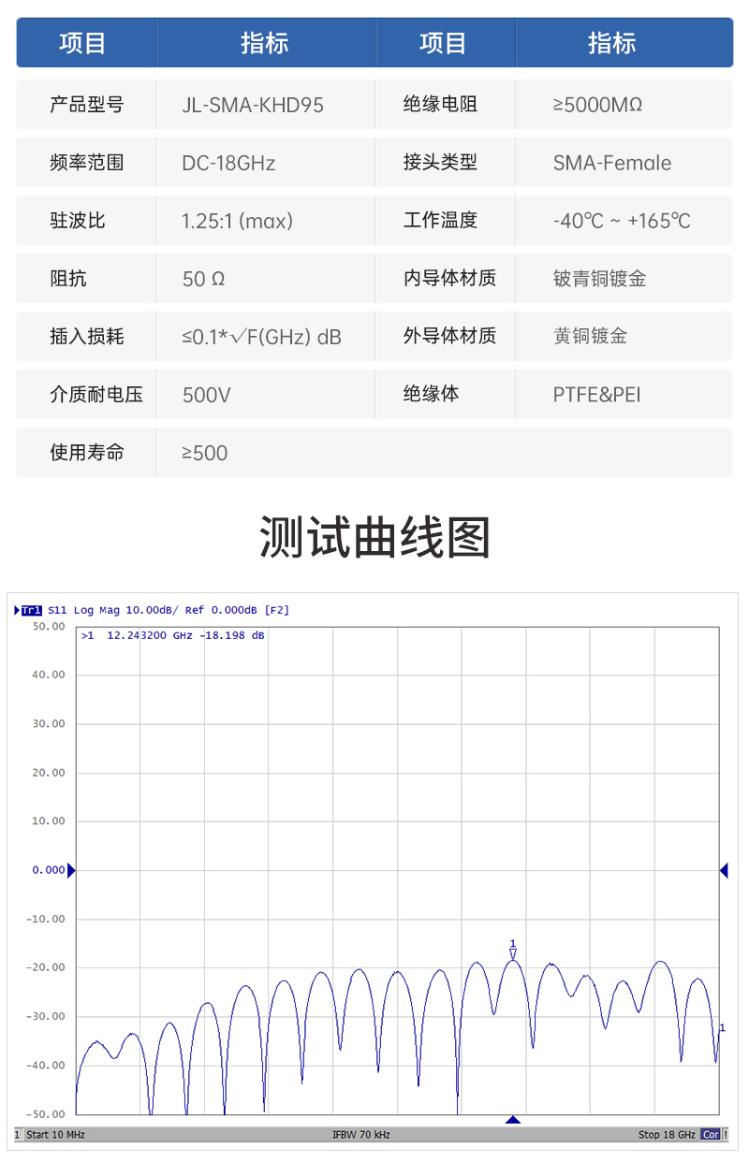The width and height of the screenshot is (749, 1176).
Task: Click marker readout 12.243200 GHz -18.198 dB
Action: pyautogui.click(x=173, y=635)
